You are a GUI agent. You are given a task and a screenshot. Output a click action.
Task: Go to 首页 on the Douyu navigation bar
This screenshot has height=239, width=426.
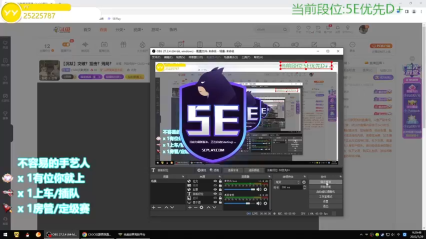tap(87, 30)
